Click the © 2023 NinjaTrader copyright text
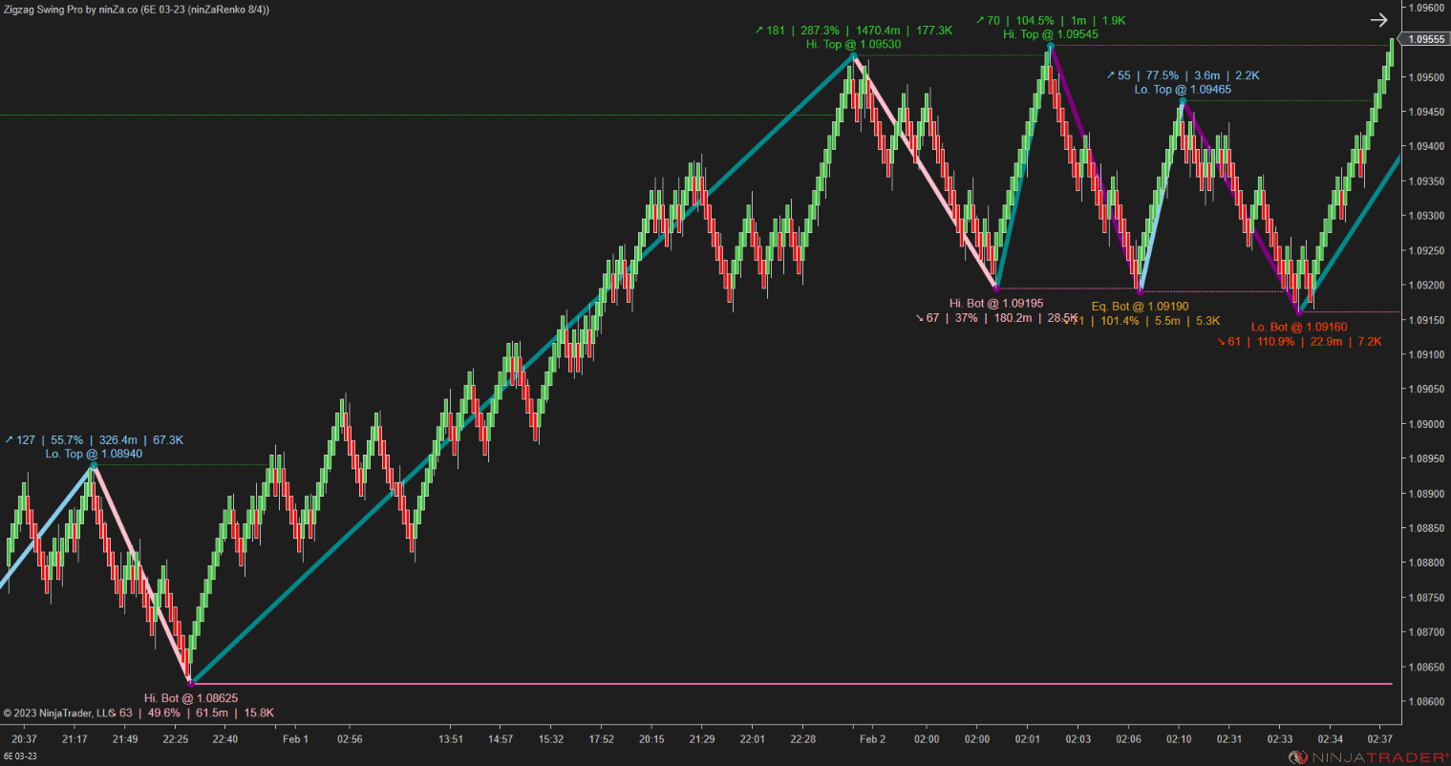Viewport: 1451px width, 766px height. [57, 712]
